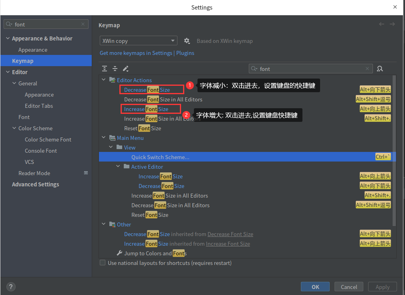
Task: Collapse the Appearance & Behavior section
Action: coord(8,38)
